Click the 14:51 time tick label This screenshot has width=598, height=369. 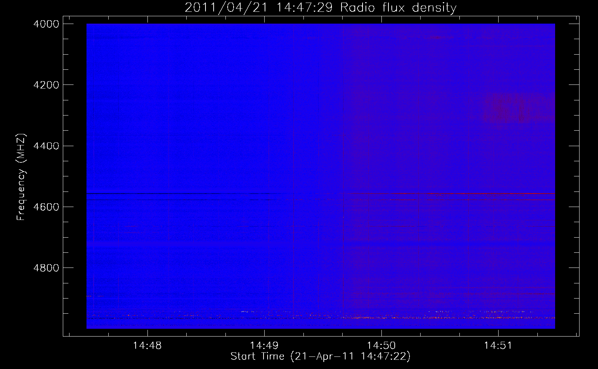[498, 346]
